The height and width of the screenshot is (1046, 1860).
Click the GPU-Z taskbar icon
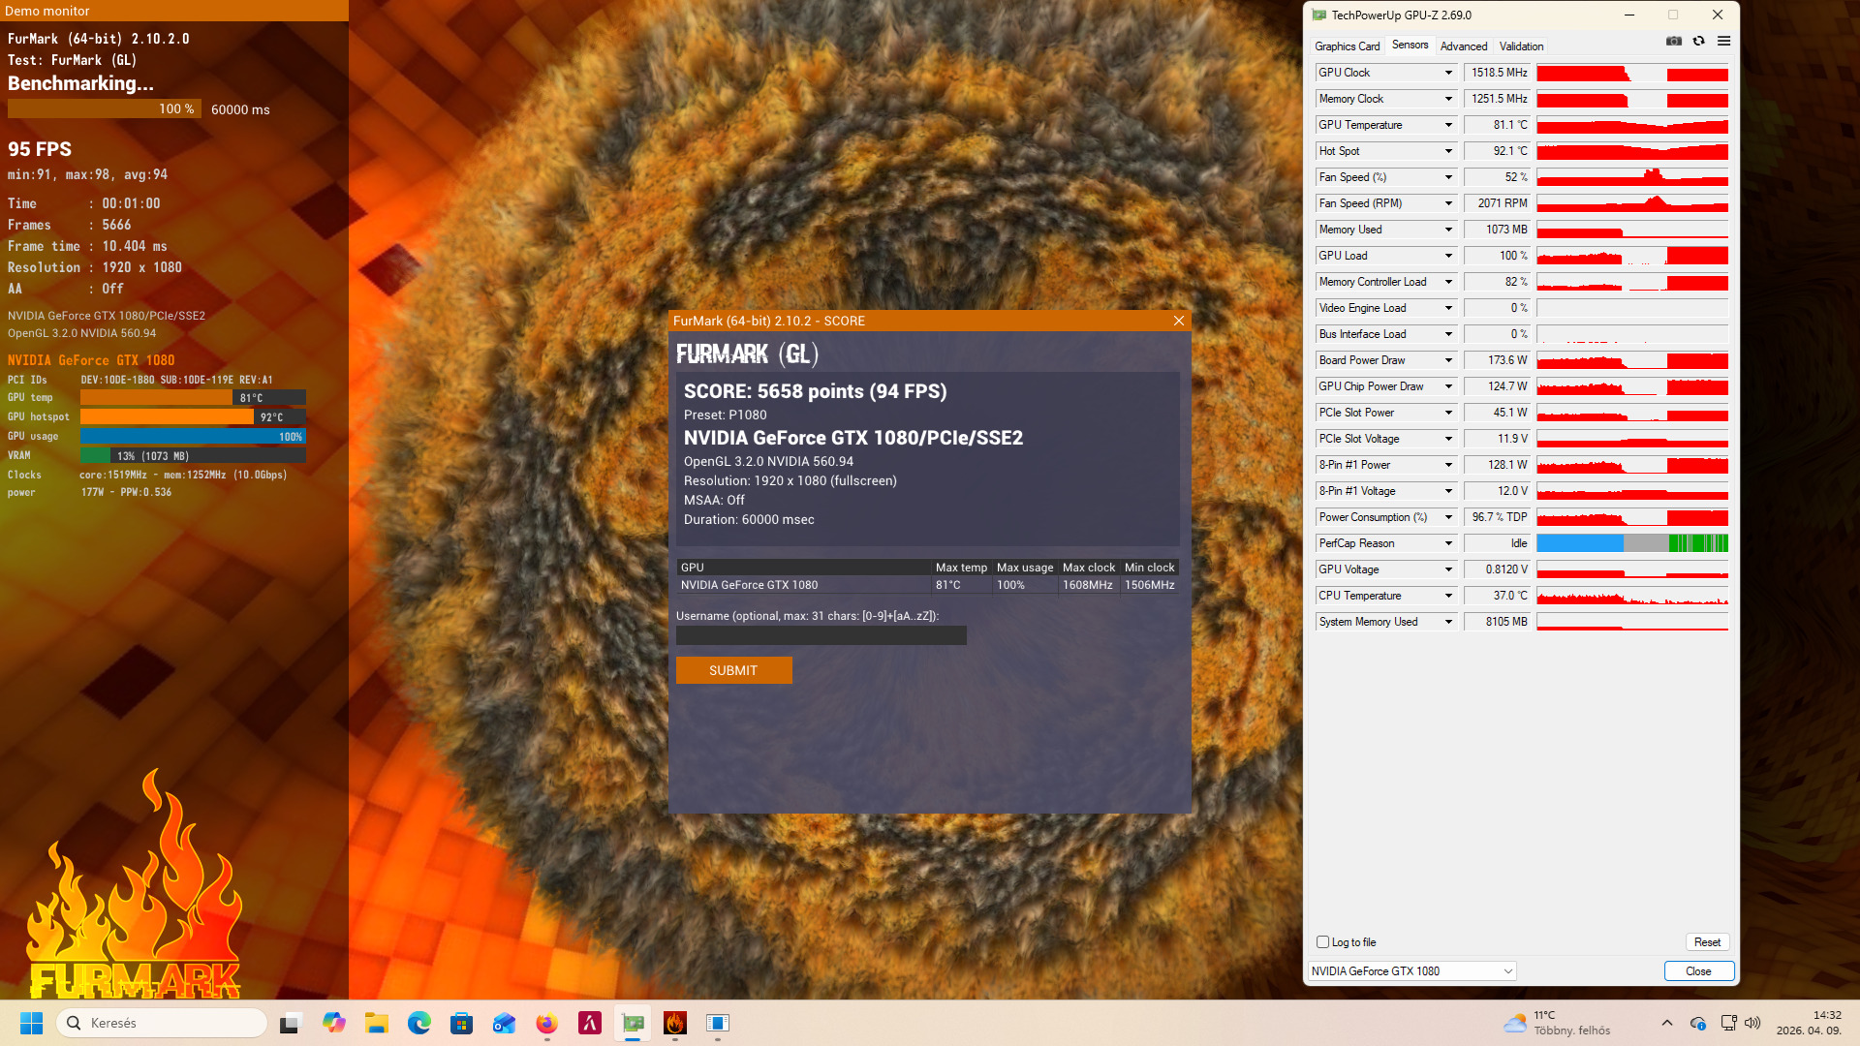coord(633,1023)
